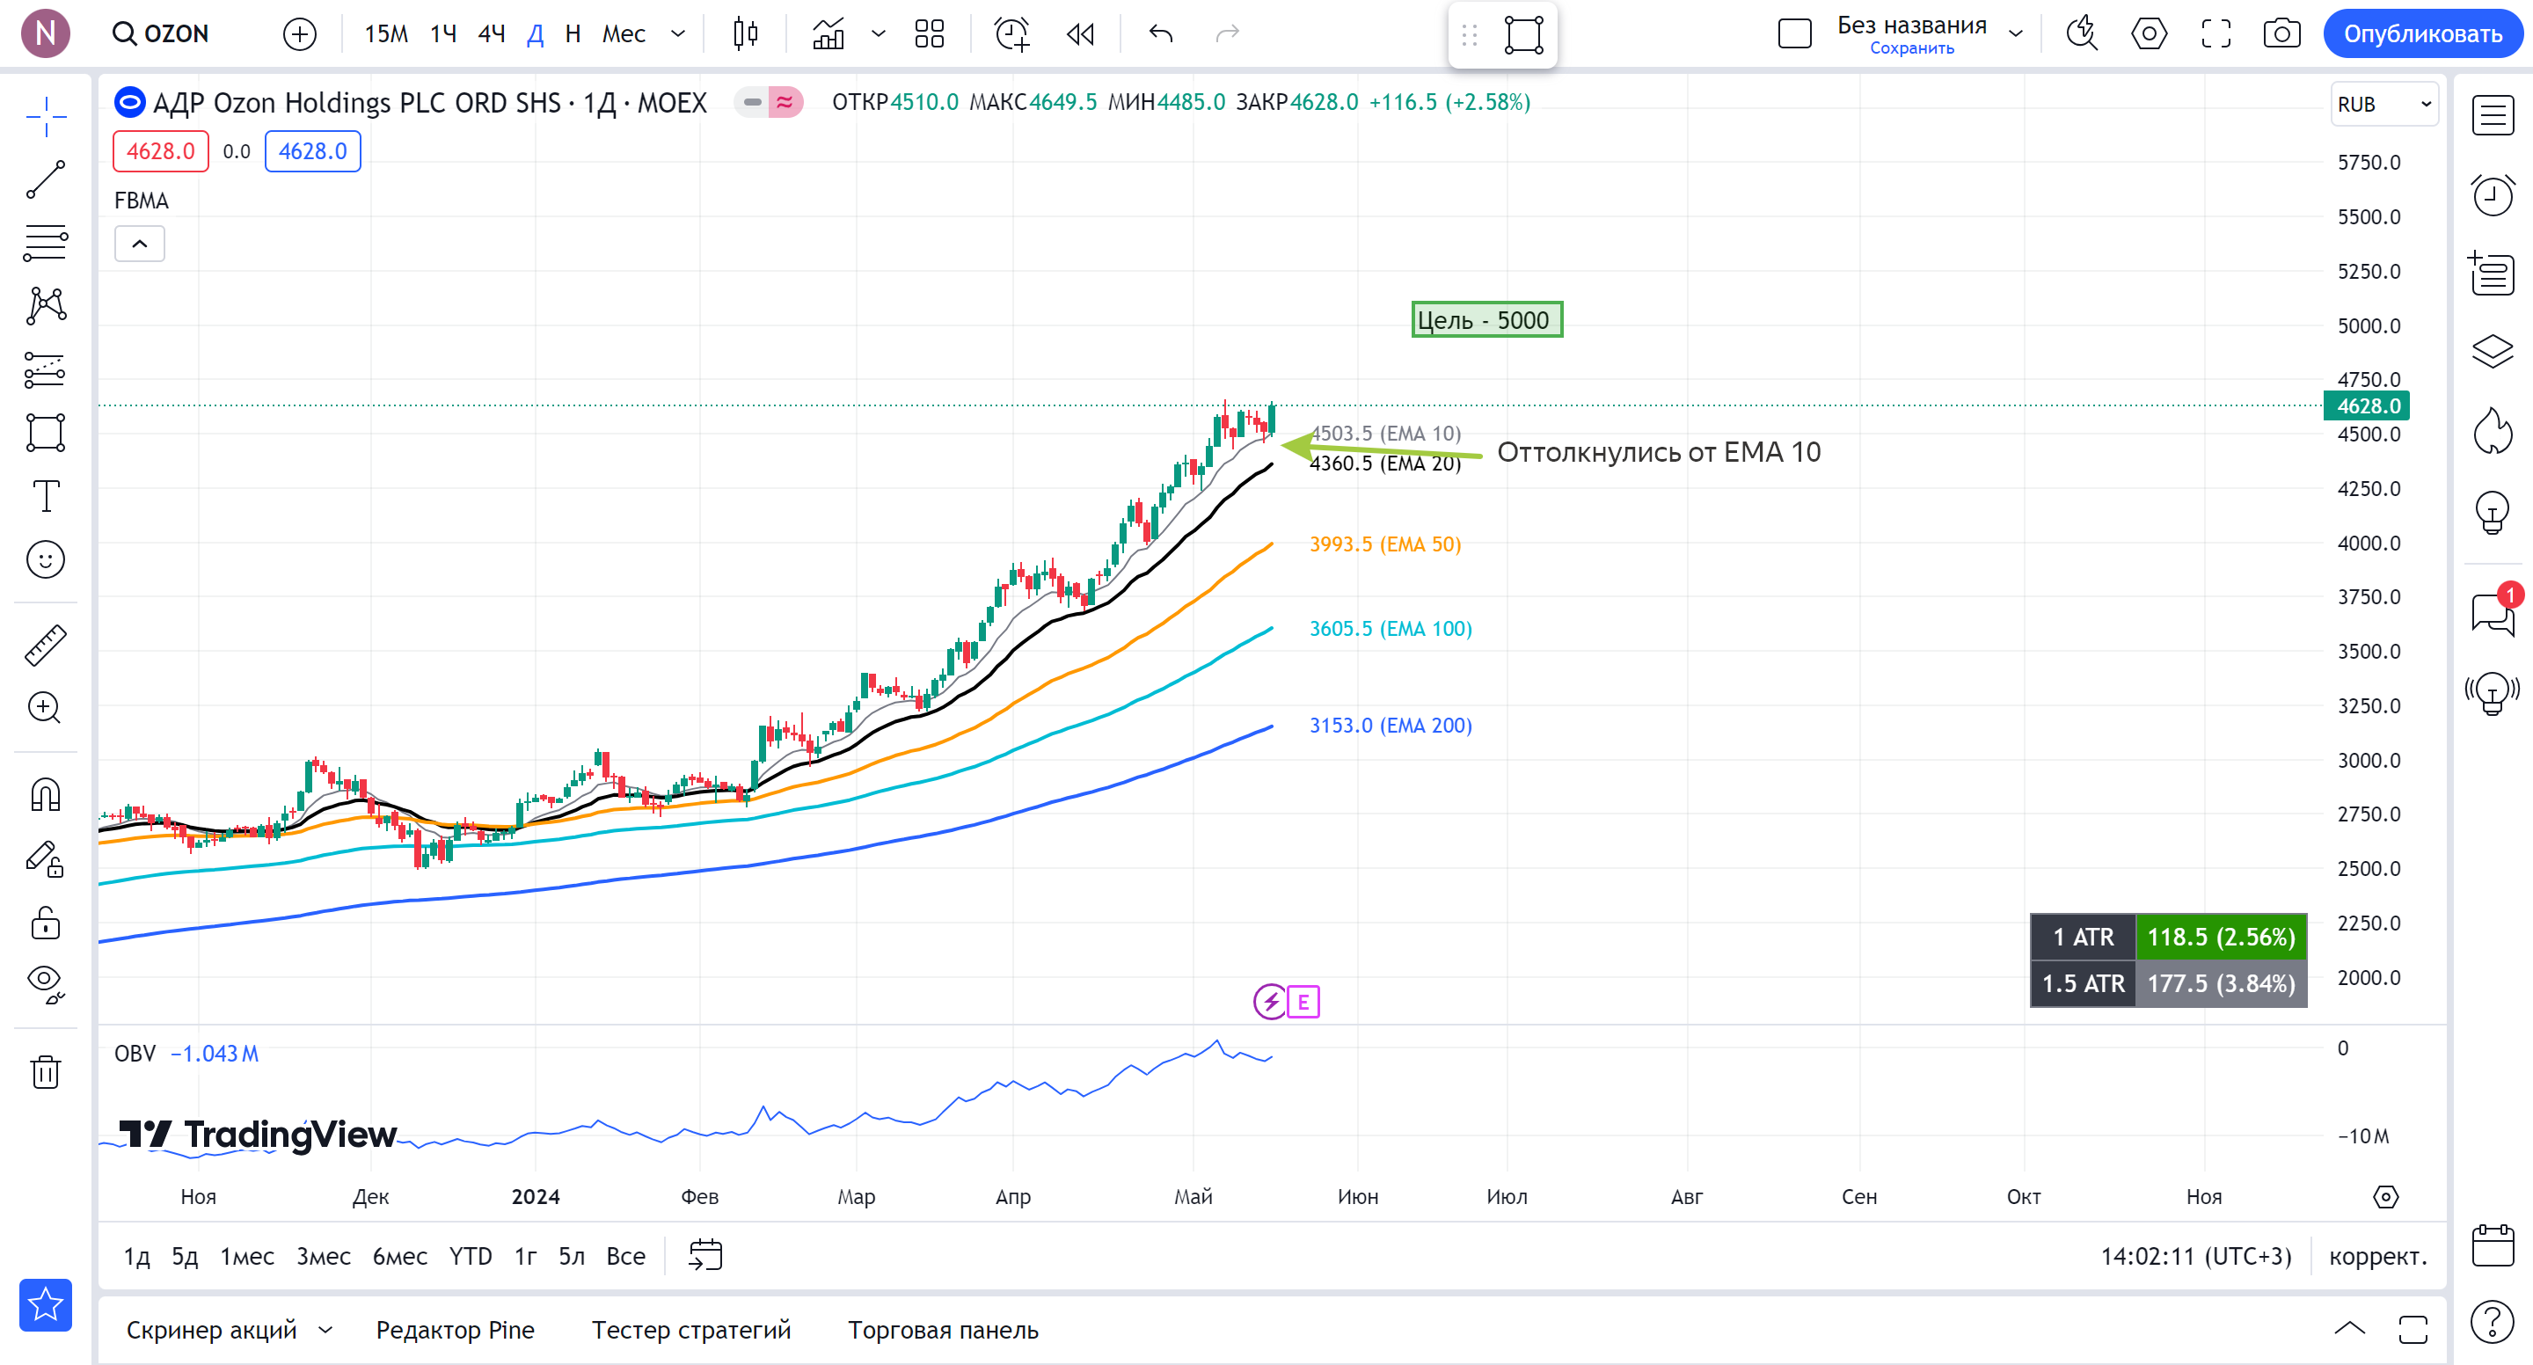Select the 6мес date range
Viewport: 2533px width, 1365px height.
coord(399,1256)
